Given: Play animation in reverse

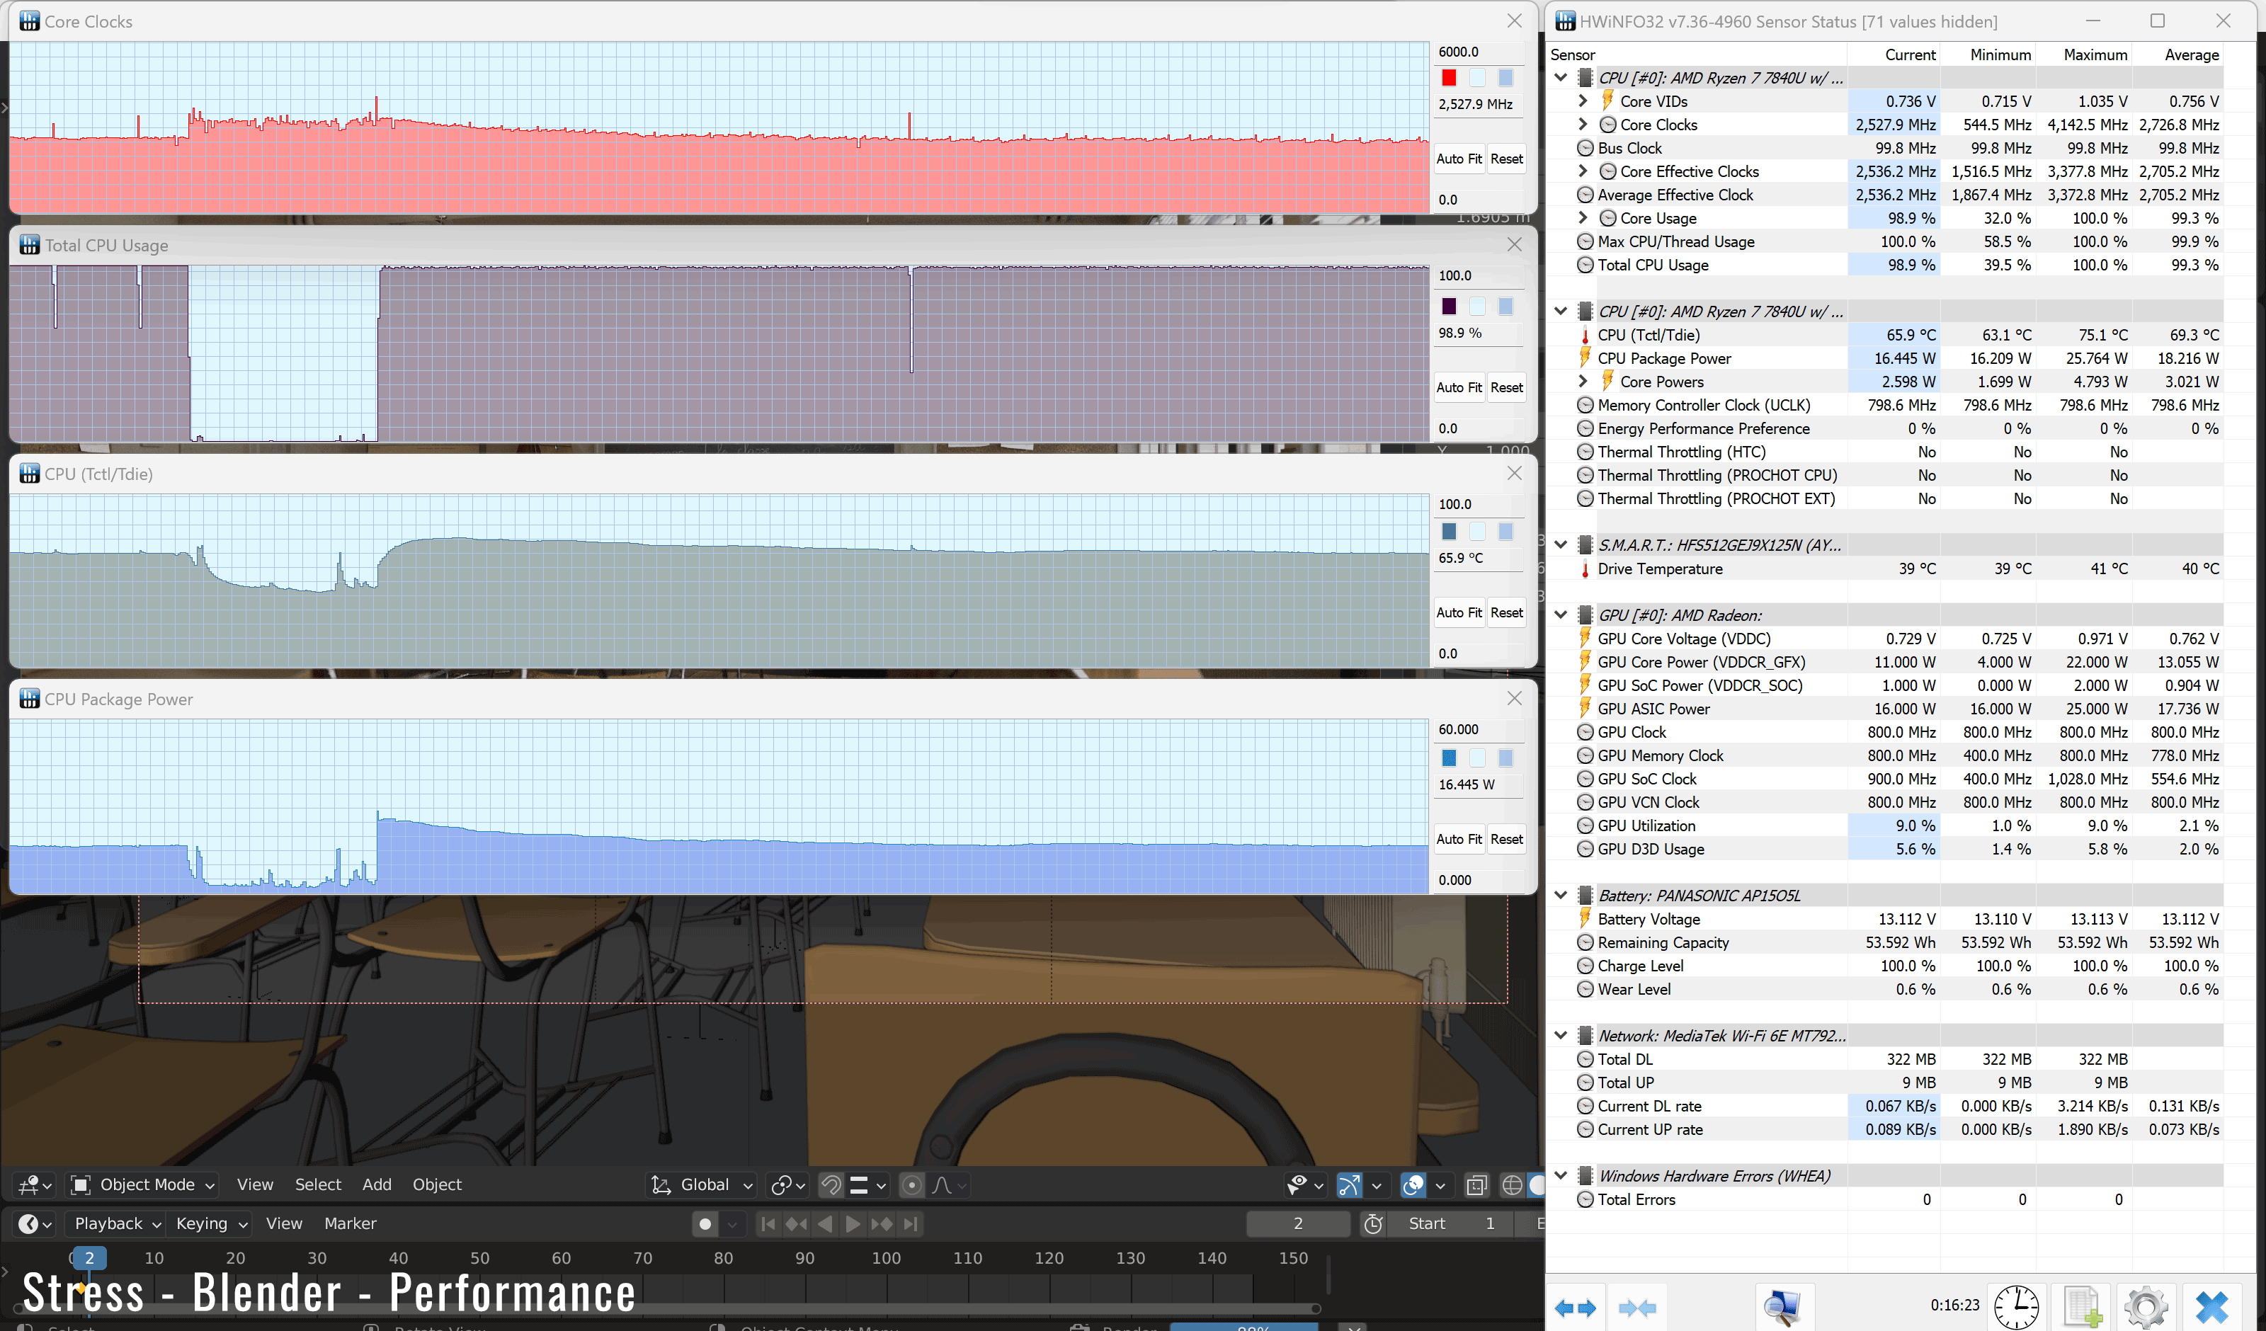Looking at the screenshot, I should point(824,1224).
